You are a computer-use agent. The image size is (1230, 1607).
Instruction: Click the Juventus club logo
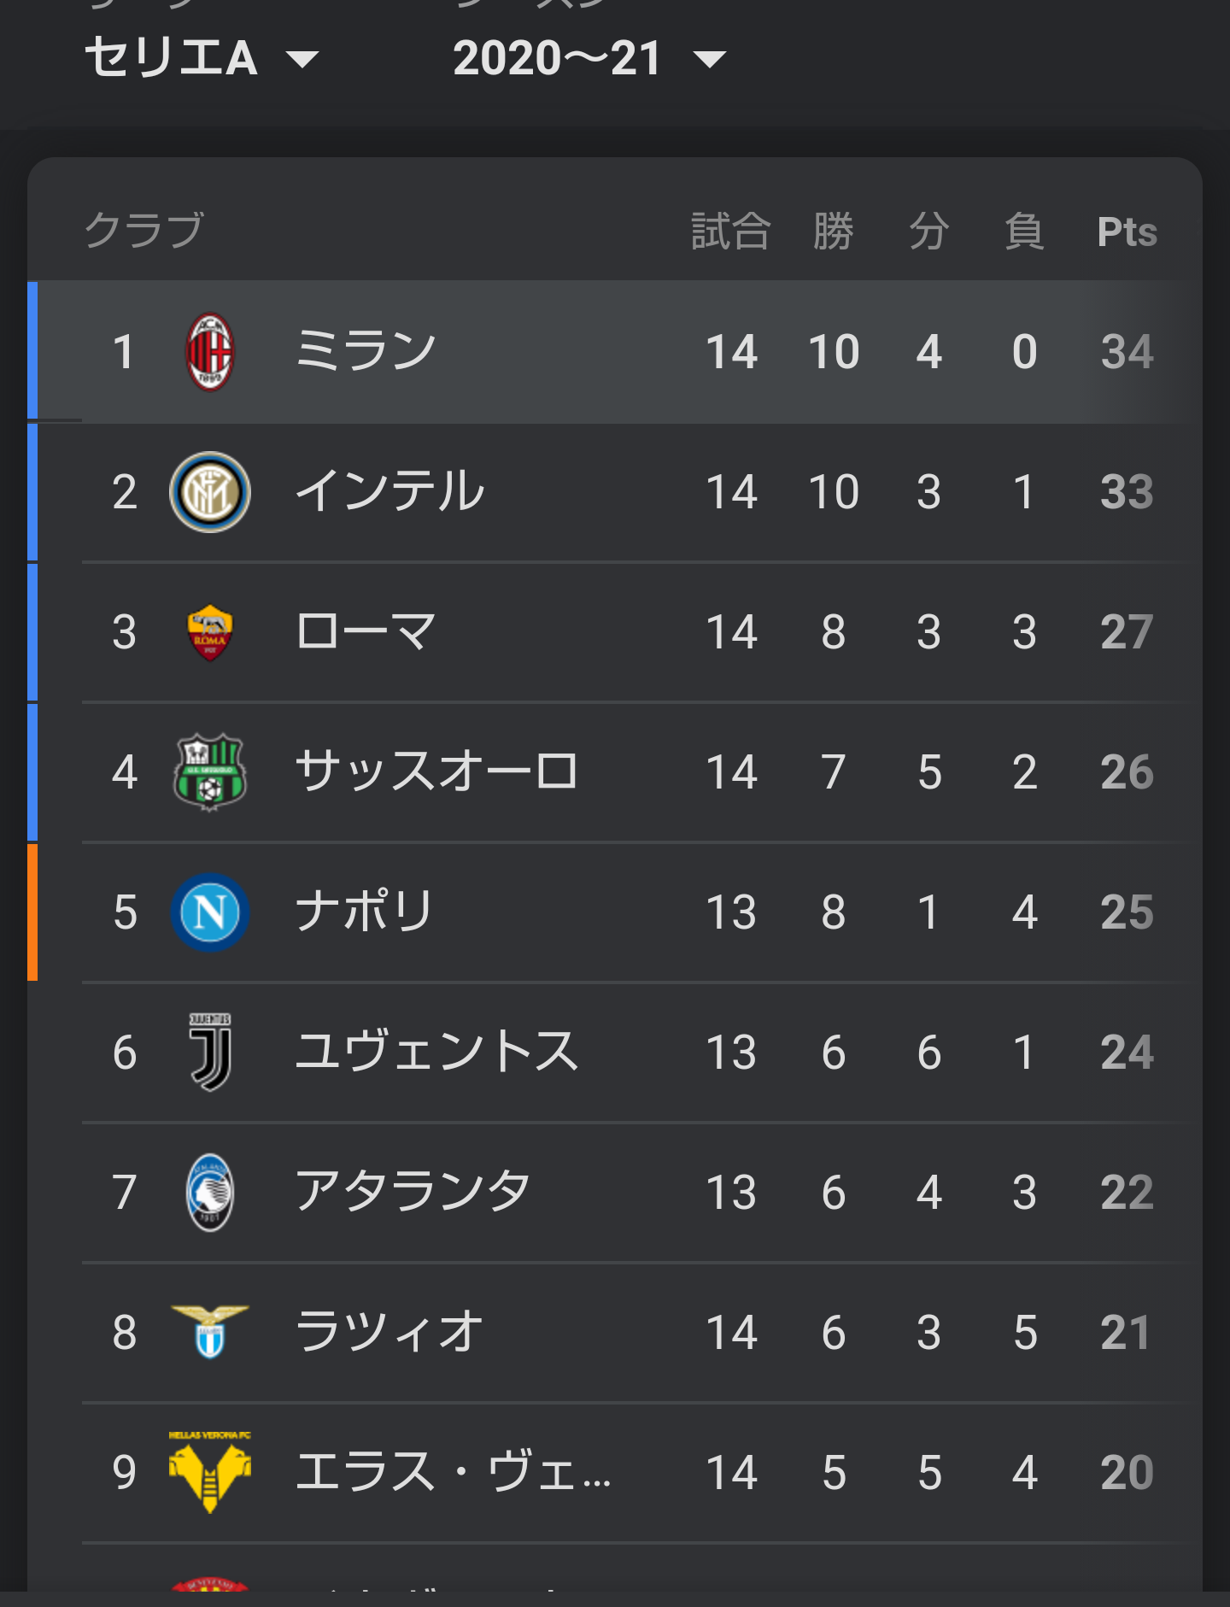click(210, 1053)
